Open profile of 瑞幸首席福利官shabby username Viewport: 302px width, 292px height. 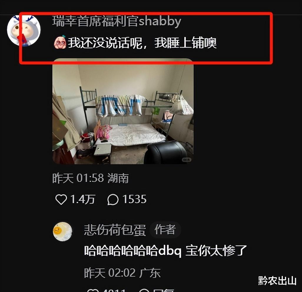(x=117, y=21)
